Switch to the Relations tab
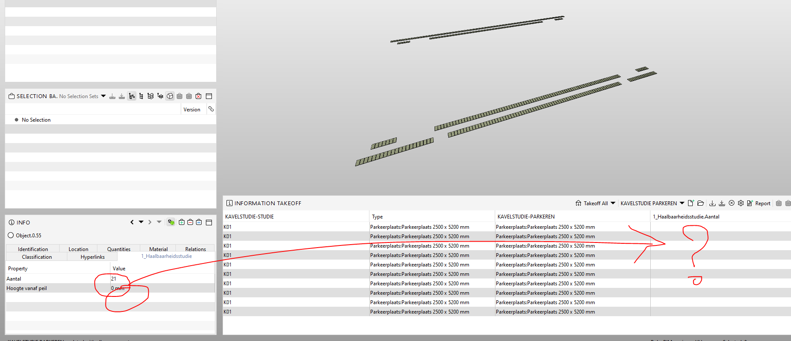Viewport: 791px width, 341px height. click(196, 249)
